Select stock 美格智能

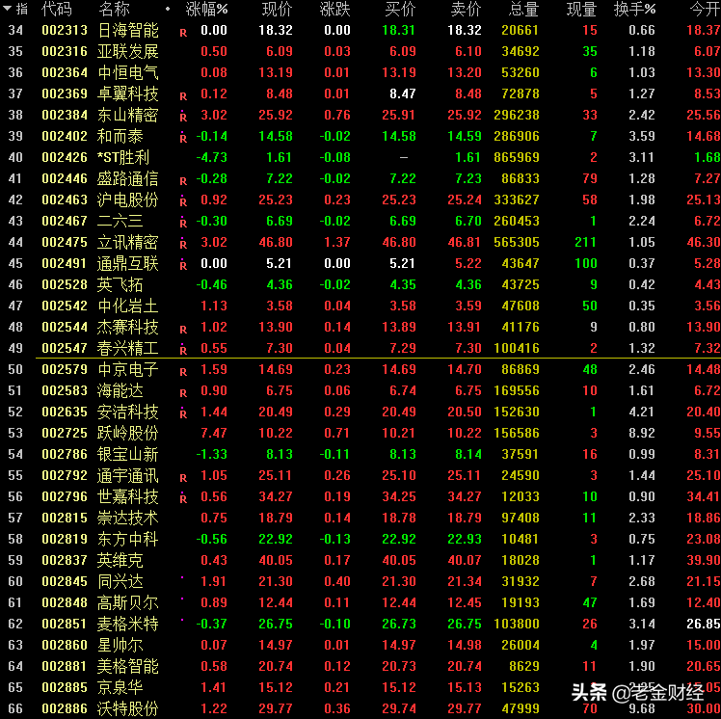tap(128, 666)
